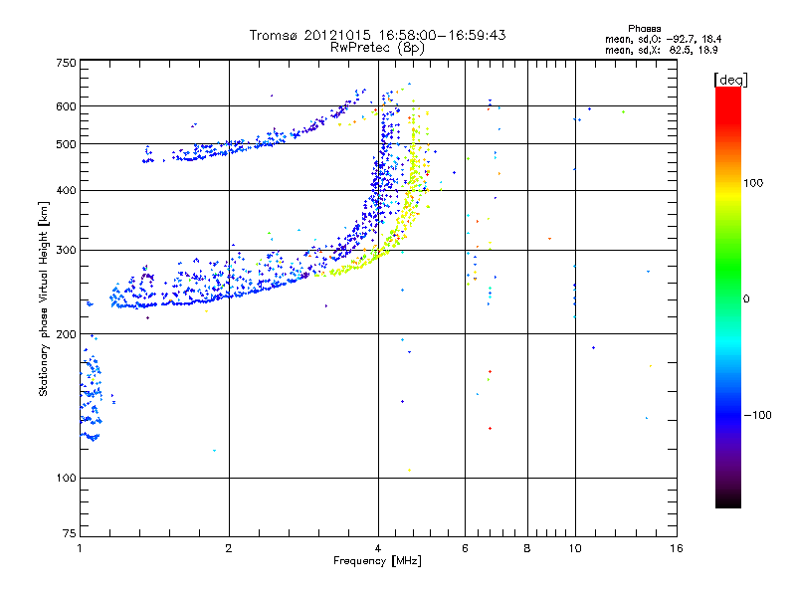
Task: Click colorbar tick label '0'
Action: [x=746, y=298]
